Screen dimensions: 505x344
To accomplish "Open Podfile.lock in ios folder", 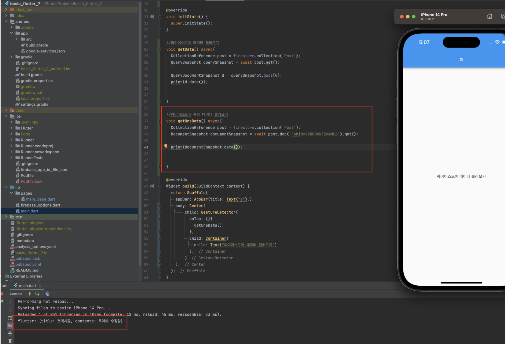I will coord(32,182).
